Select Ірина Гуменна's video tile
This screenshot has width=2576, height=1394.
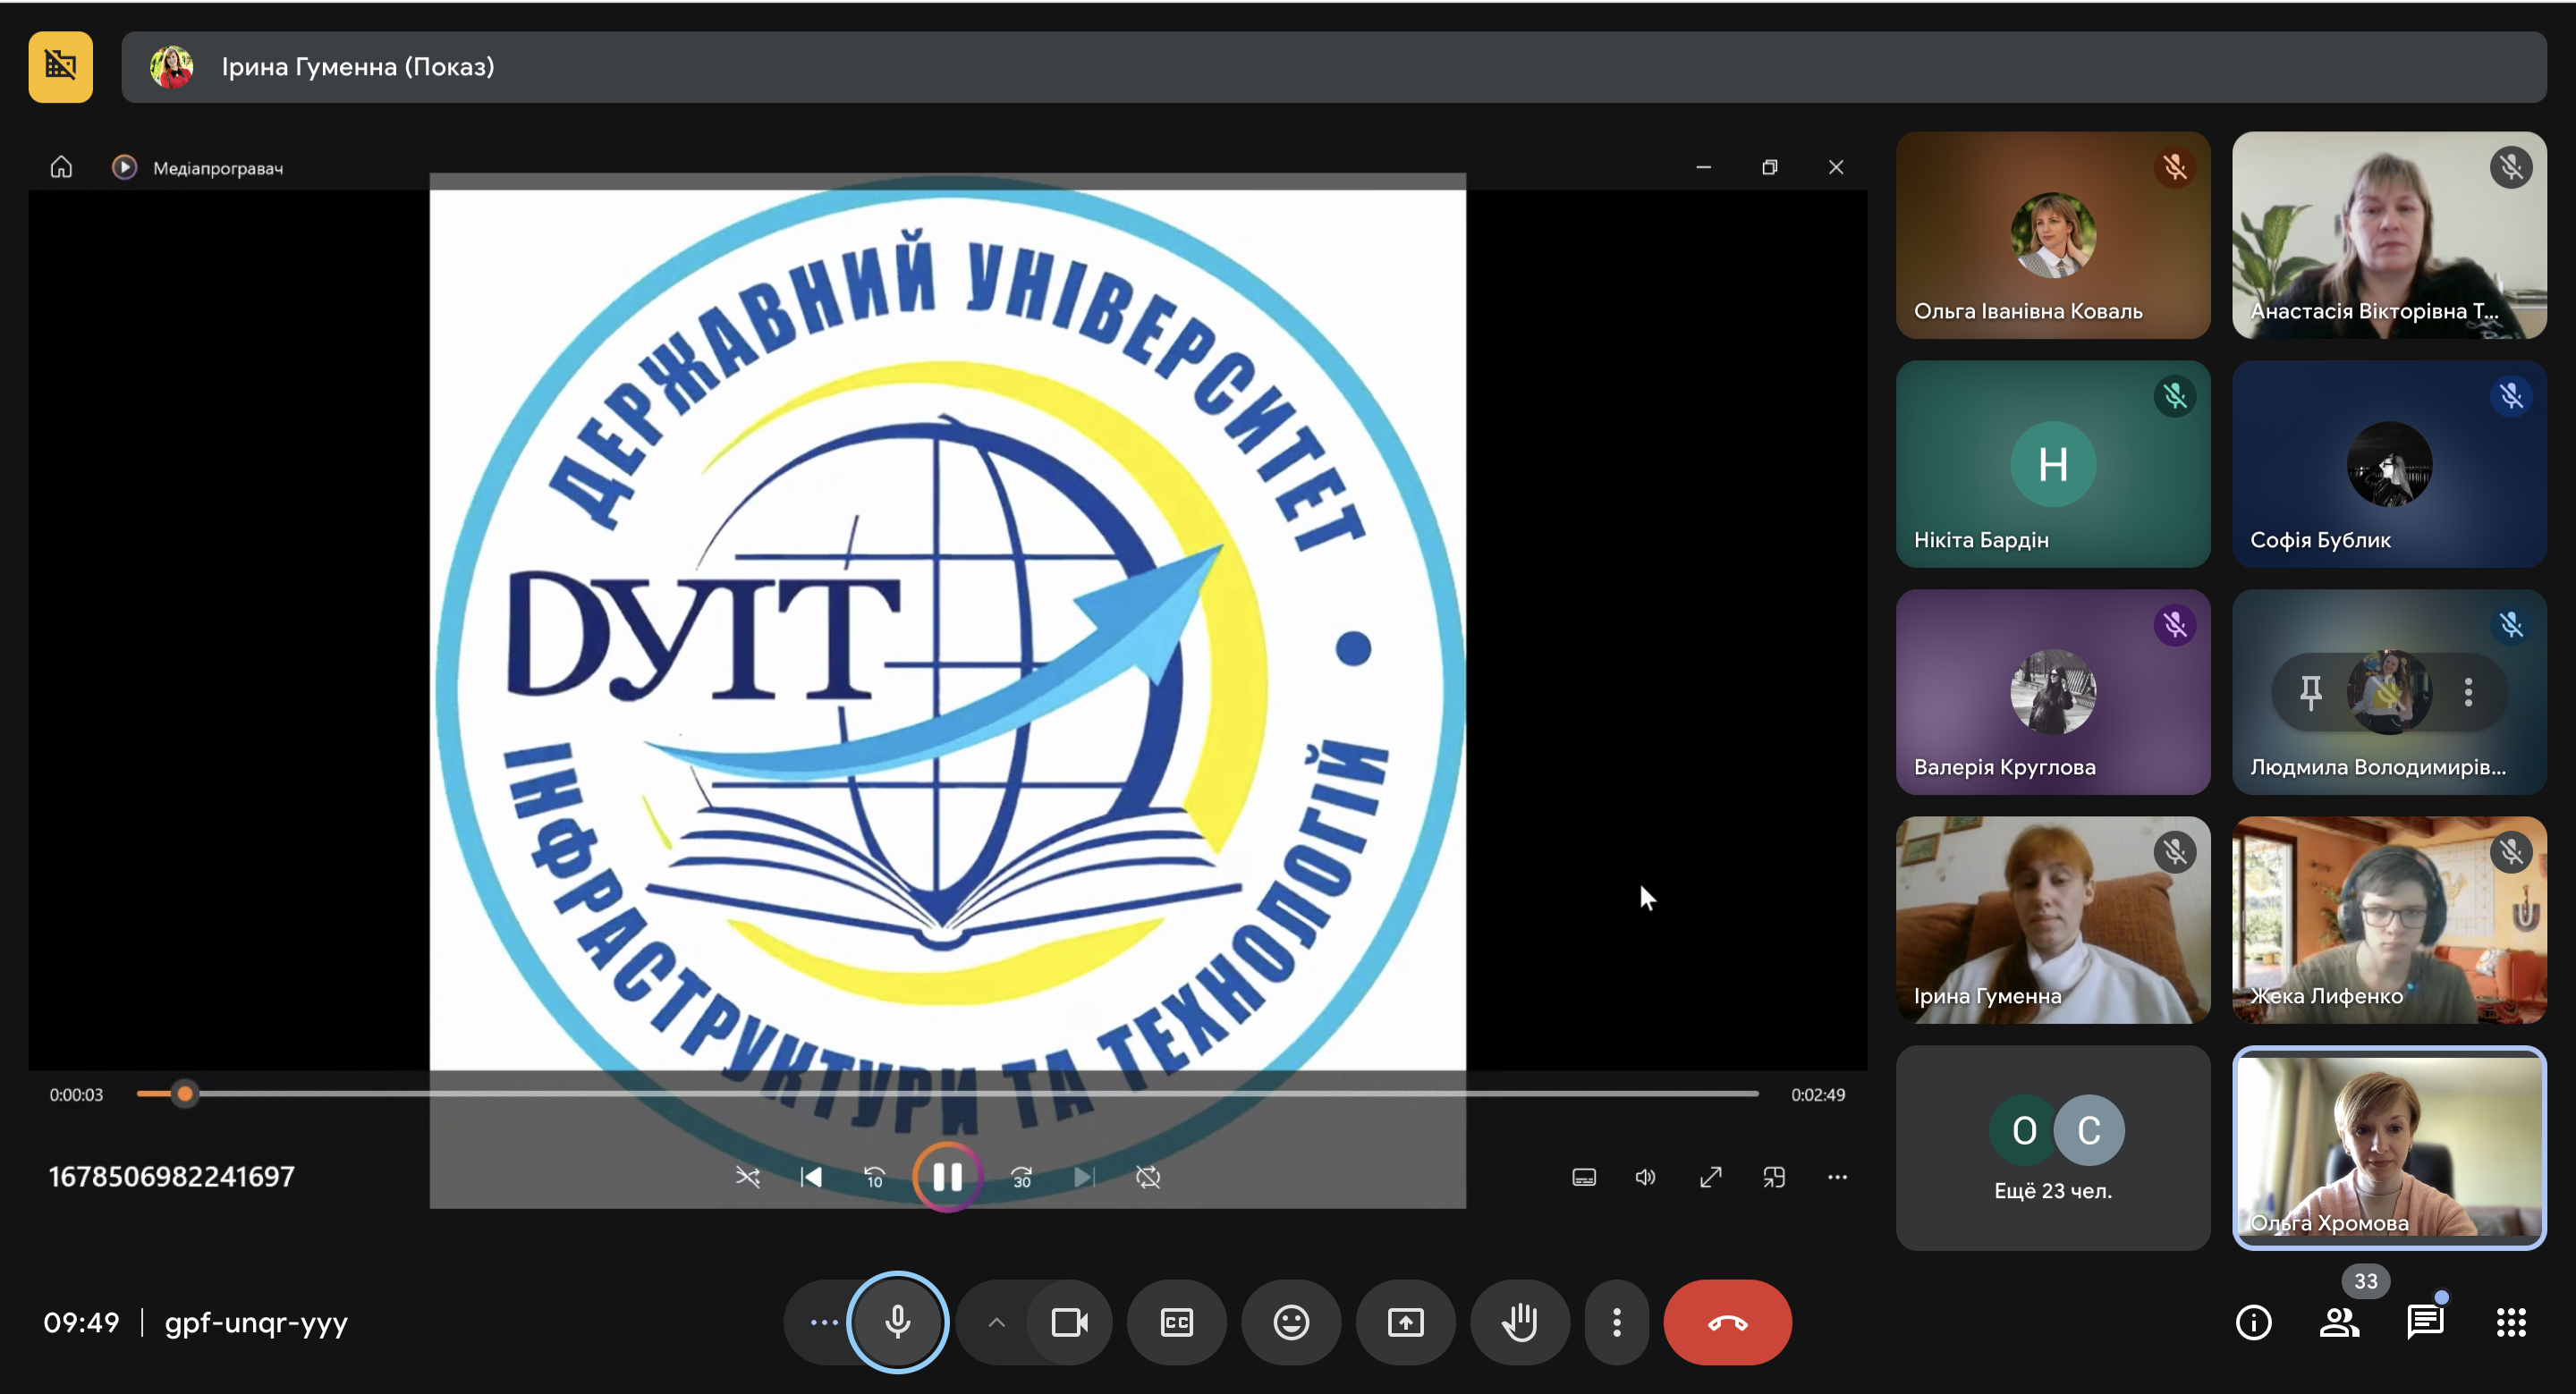2053,920
